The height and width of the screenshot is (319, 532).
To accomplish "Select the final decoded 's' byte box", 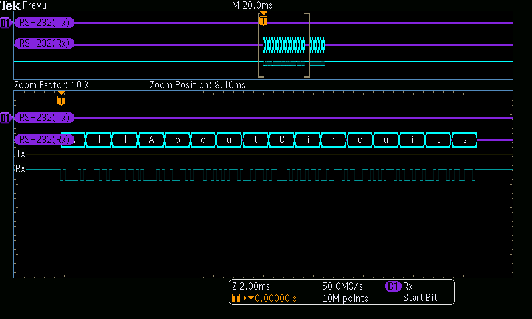I will pyautogui.click(x=464, y=140).
